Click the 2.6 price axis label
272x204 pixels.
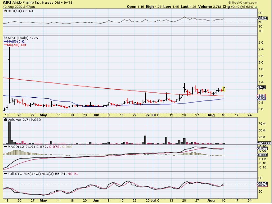tap(261, 42)
